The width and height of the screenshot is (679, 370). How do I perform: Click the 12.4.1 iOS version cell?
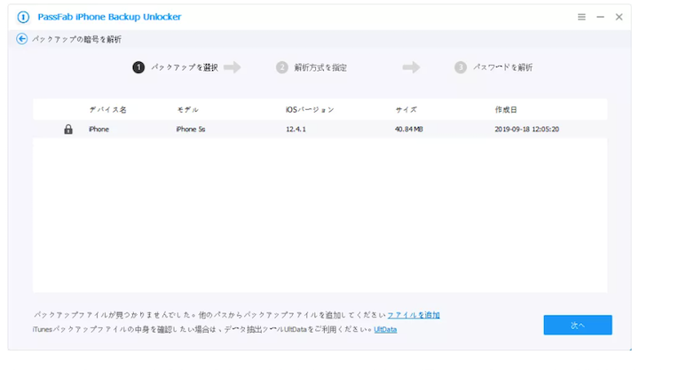click(296, 129)
